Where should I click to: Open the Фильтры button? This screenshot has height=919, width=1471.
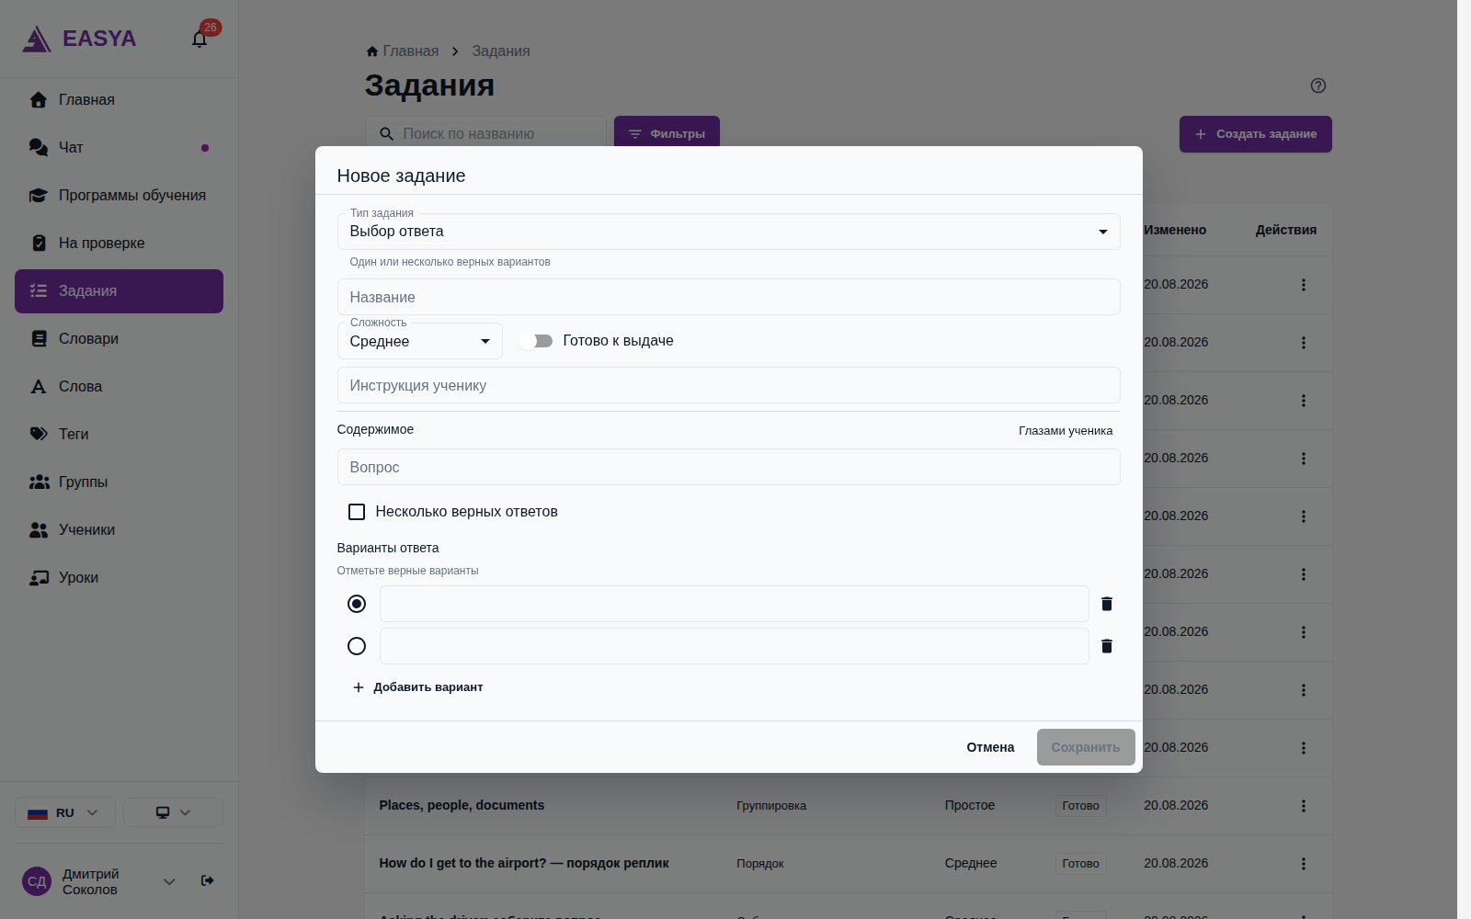pos(667,134)
